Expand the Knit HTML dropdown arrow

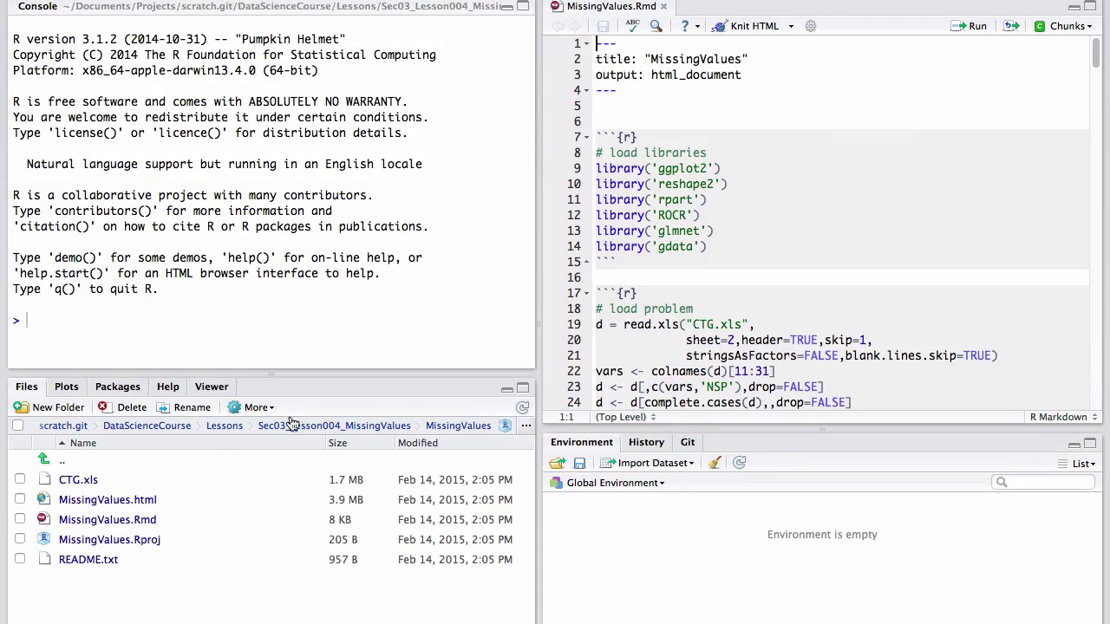point(791,26)
